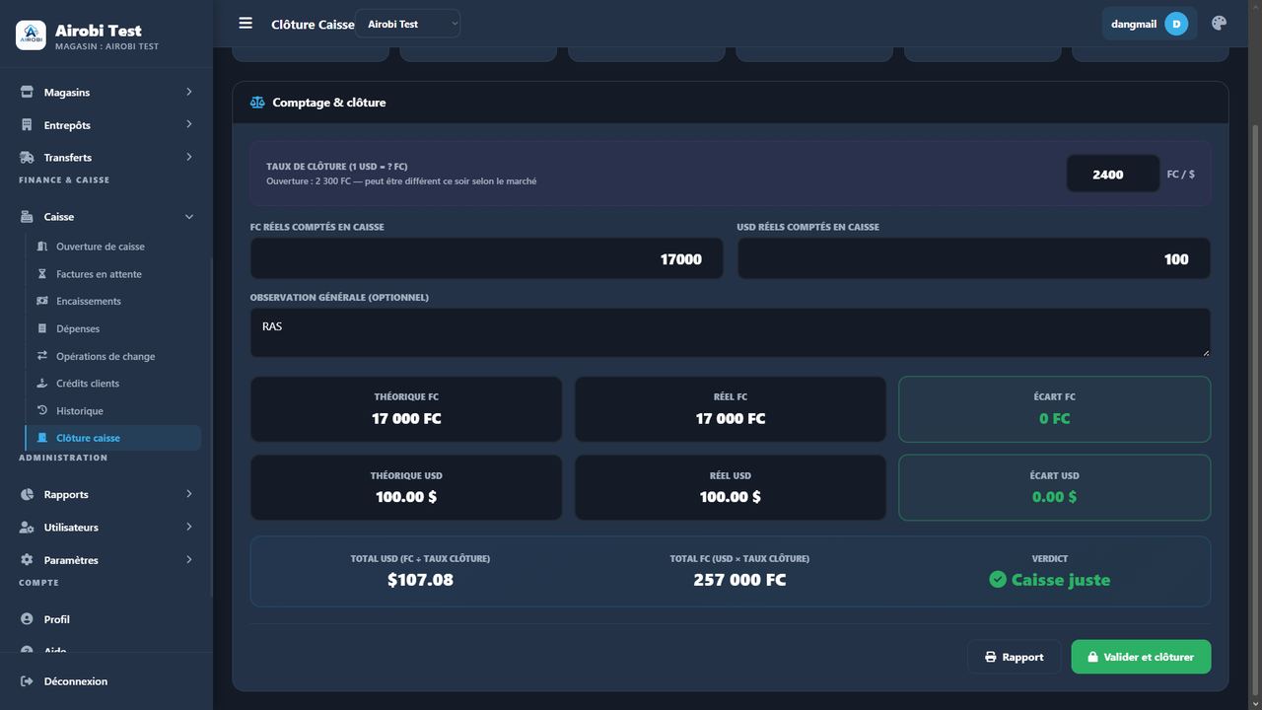This screenshot has height=710, width=1262.
Task: Click the Rapports pie chart icon
Action: [27, 495]
